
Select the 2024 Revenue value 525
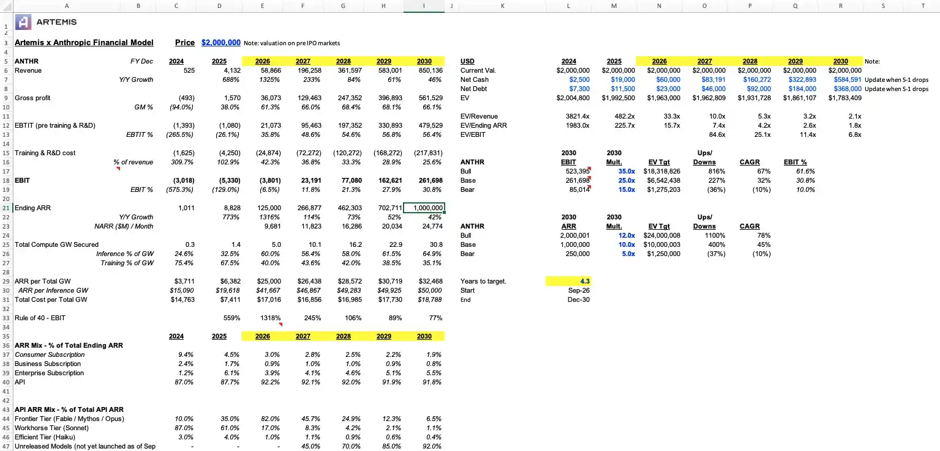click(x=189, y=70)
